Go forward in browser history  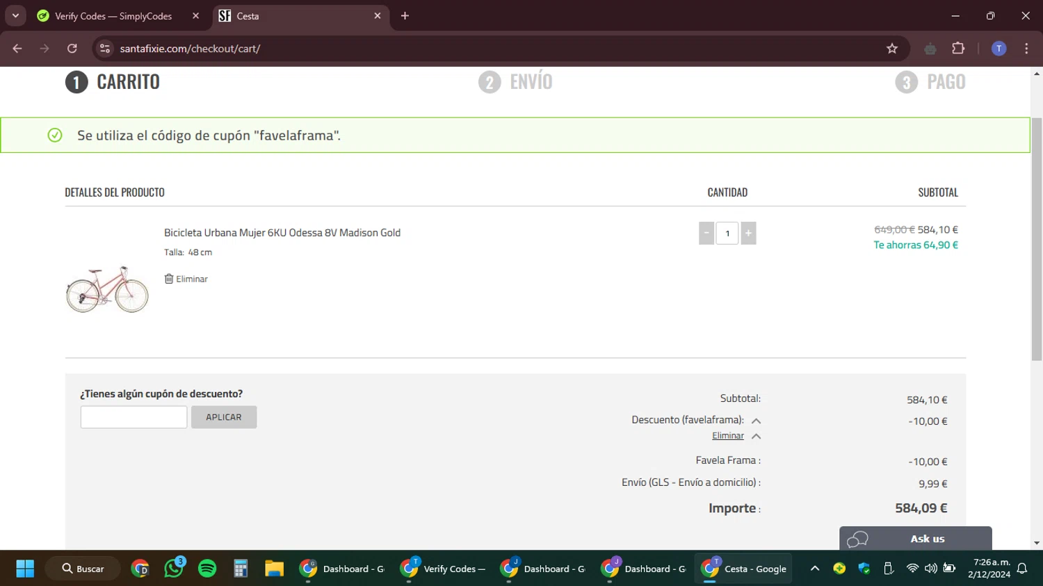45,49
